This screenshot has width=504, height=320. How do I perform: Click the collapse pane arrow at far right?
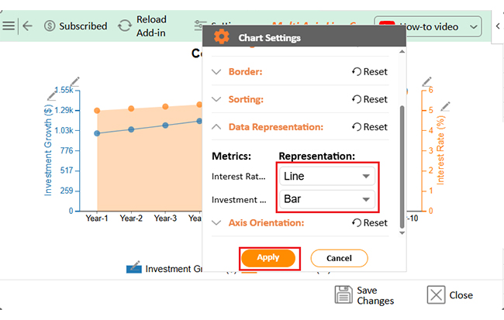pos(498,26)
